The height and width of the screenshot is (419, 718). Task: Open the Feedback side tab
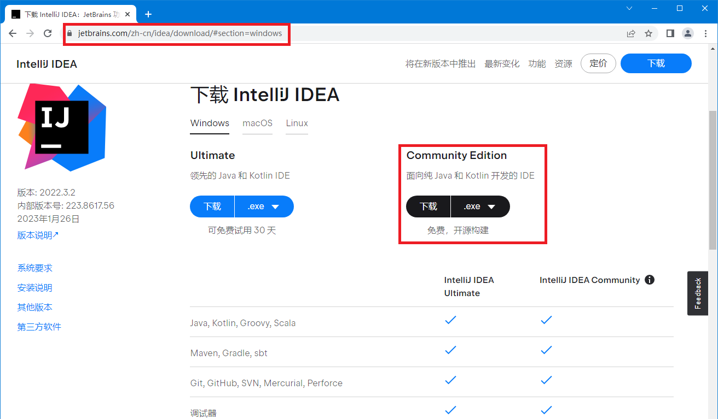point(698,293)
